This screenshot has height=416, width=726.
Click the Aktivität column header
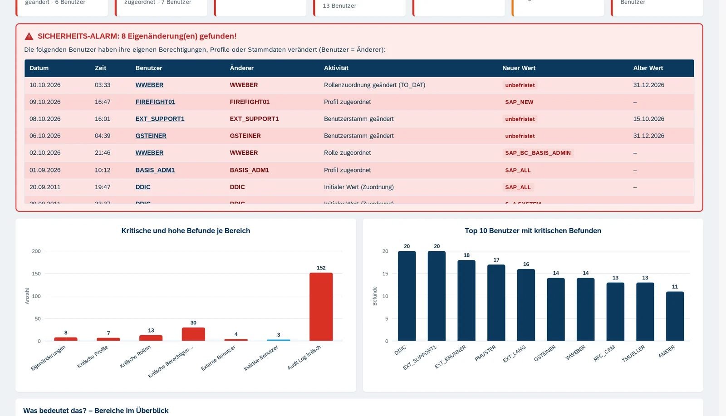point(336,68)
